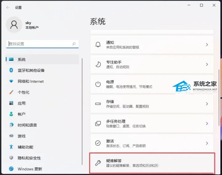Click the main panel vertical scrollbar
Viewport: 222px width, 175px height.
pos(219,97)
